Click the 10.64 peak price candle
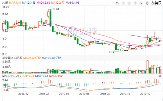Viewport: 163px width, 101px height. [50, 18]
